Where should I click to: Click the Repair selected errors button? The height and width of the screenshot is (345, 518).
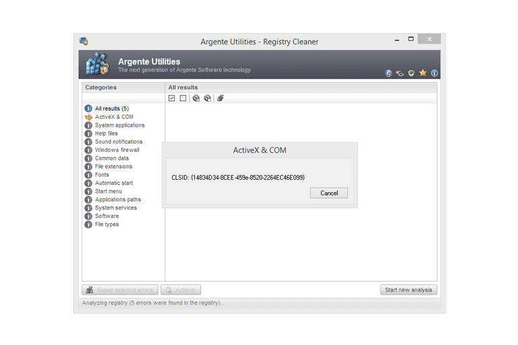(120, 290)
